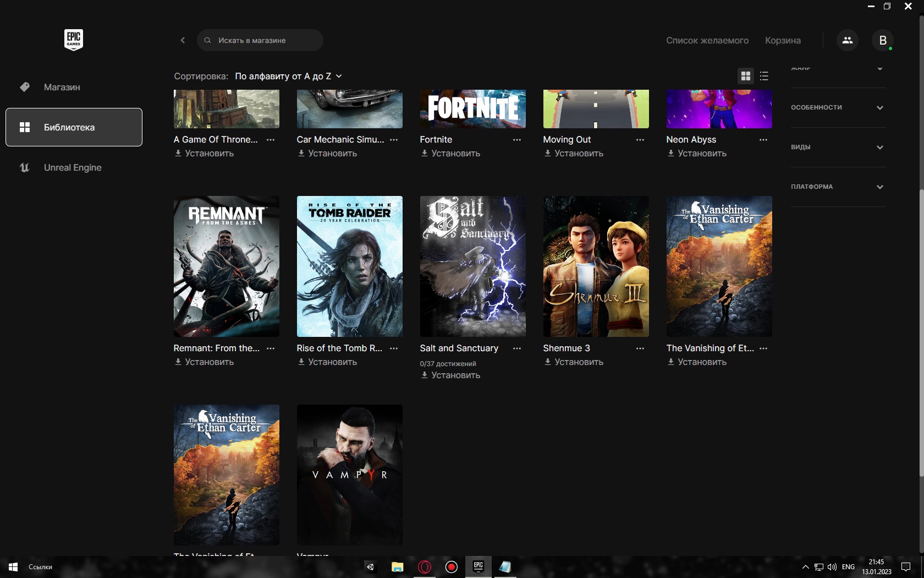Switch the ENG input language indicator
The width and height of the screenshot is (924, 578).
848,567
